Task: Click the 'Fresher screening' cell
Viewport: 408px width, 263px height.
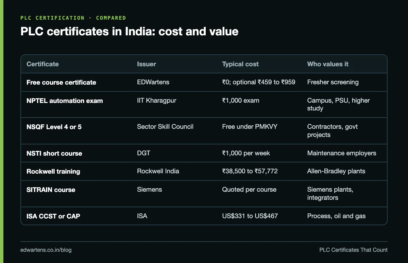Action: point(333,82)
